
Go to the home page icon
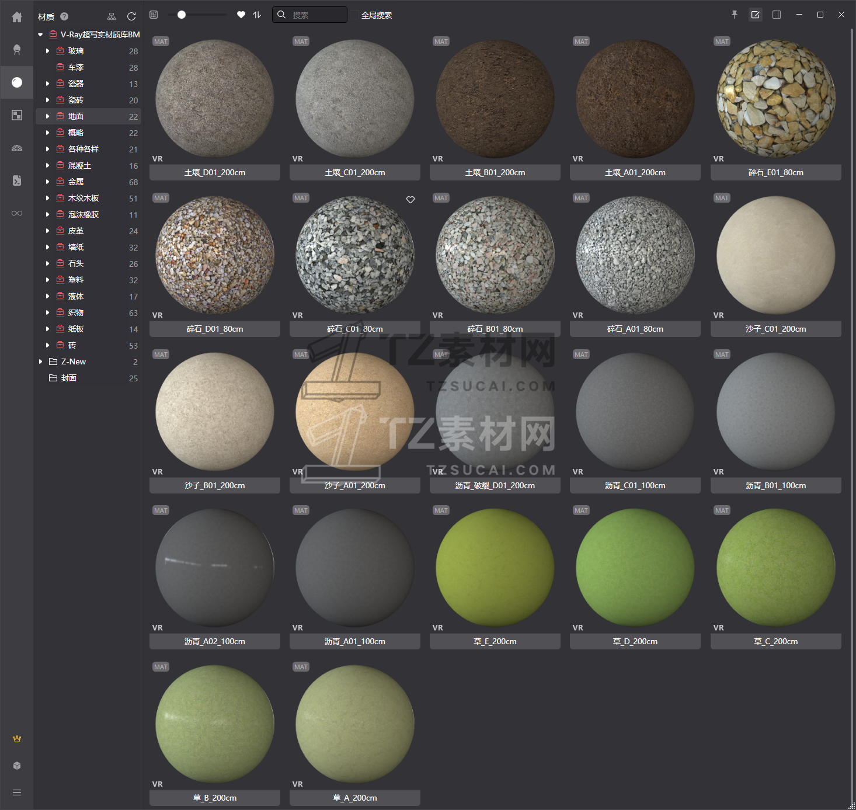click(17, 18)
